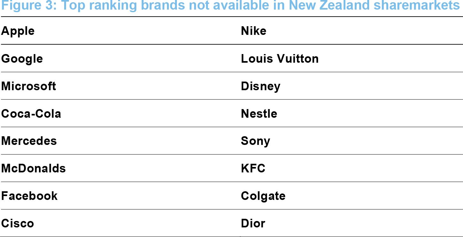Click the Sony table entry
The width and height of the screenshot is (463, 237).
255,141
